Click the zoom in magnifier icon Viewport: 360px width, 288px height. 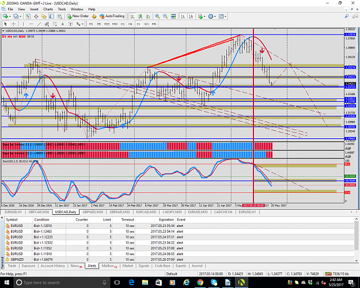click(157, 16)
